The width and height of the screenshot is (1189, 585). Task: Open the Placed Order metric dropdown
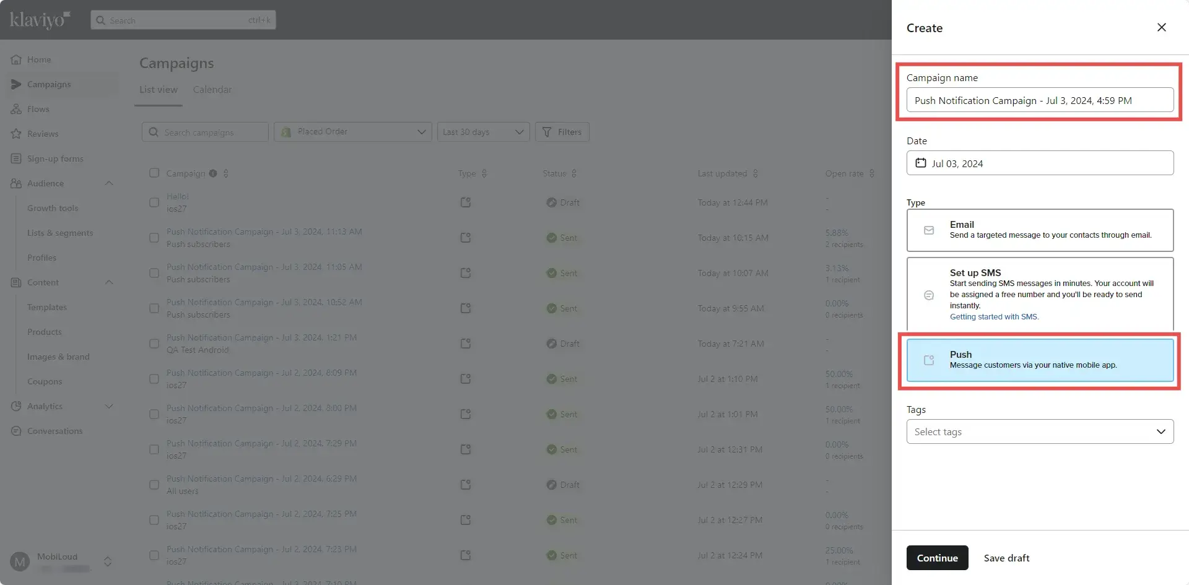(353, 132)
